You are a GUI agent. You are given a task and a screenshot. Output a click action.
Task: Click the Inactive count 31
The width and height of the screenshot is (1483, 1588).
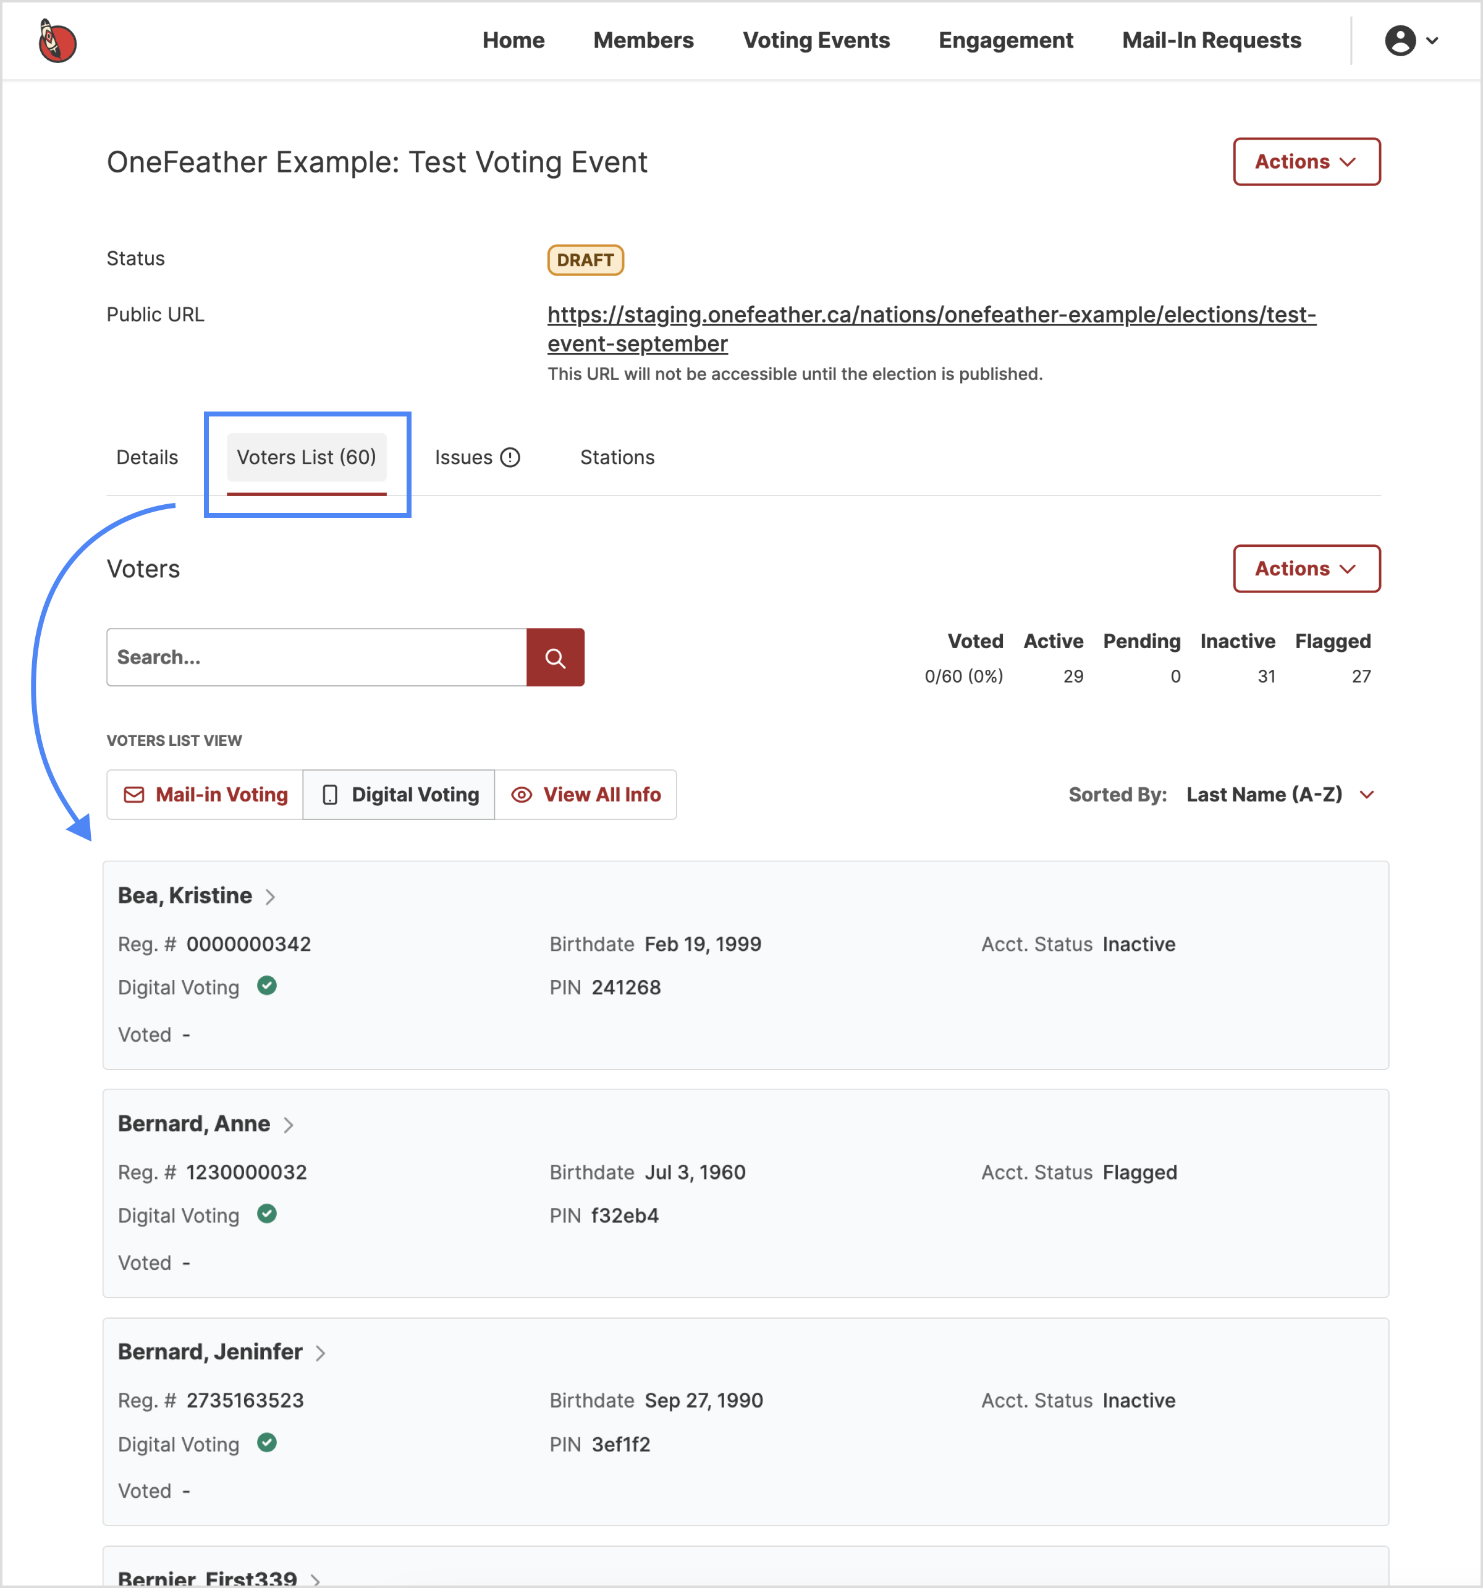tap(1267, 677)
